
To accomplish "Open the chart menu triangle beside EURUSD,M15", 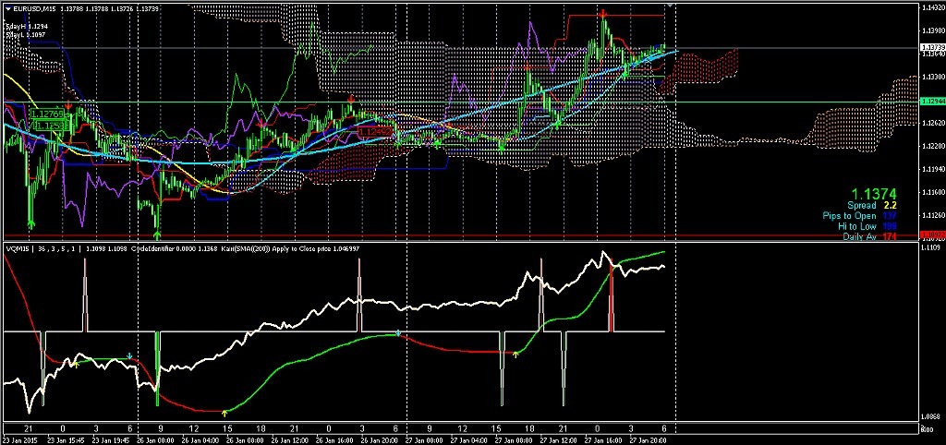I will tap(6, 7).
